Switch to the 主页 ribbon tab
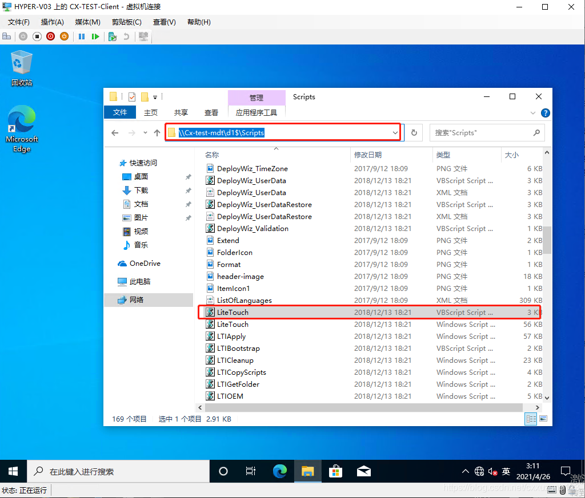The width and height of the screenshot is (585, 498). [x=151, y=112]
